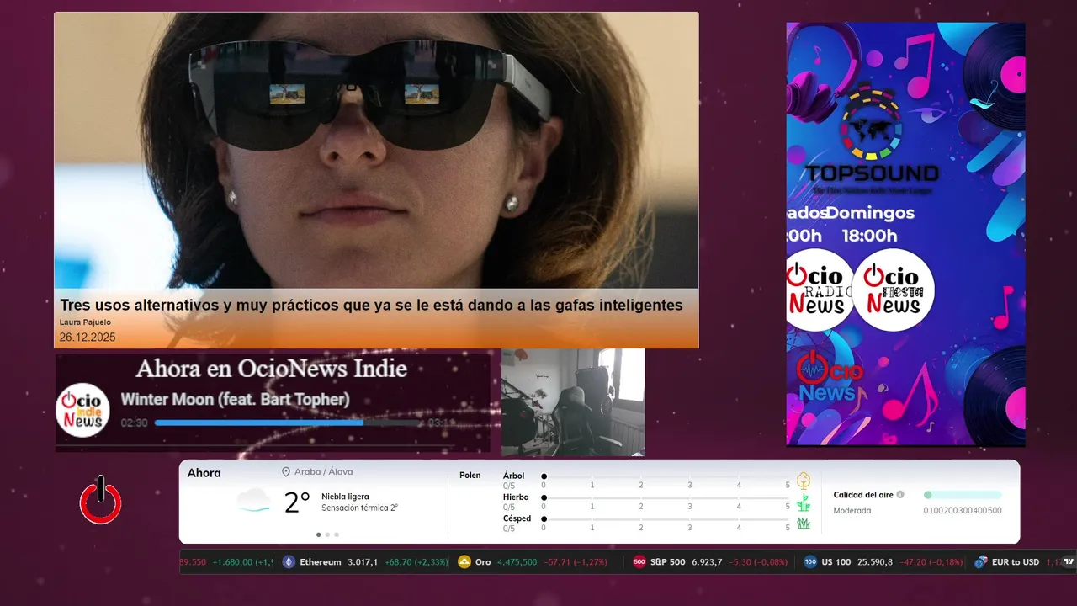This screenshot has width=1077, height=606.
Task: Click the Ocio Radio News circle logo
Action: click(819, 290)
